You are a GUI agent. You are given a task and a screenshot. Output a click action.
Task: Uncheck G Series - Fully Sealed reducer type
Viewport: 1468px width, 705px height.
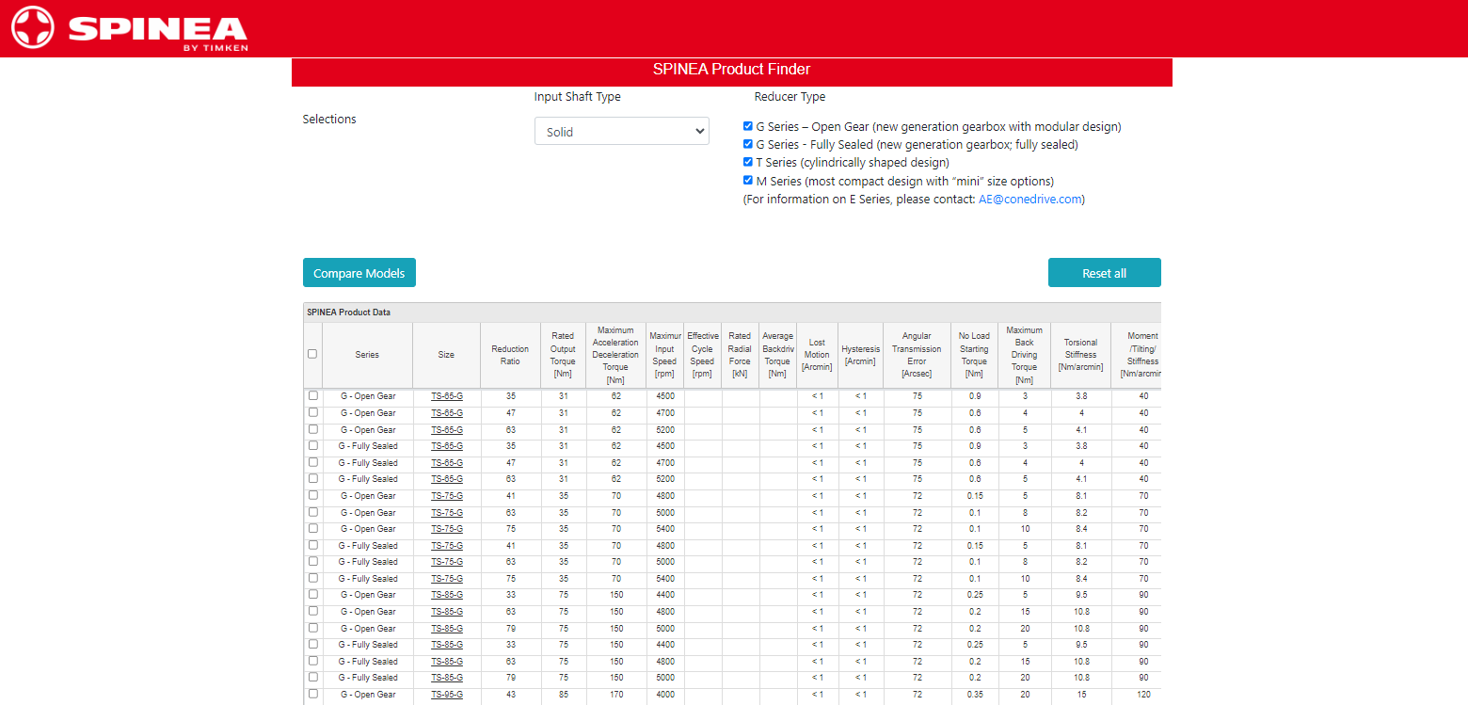click(748, 144)
